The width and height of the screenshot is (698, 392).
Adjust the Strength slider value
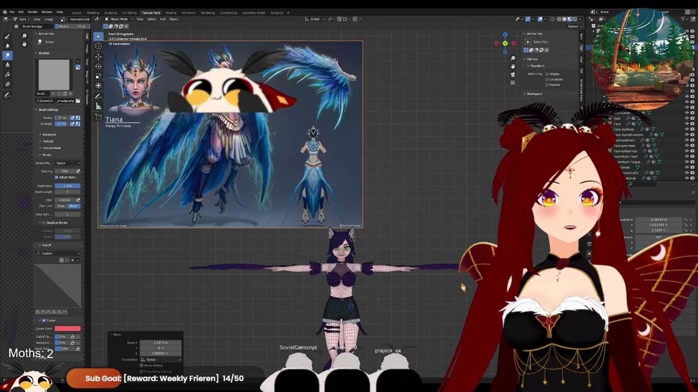click(x=62, y=124)
